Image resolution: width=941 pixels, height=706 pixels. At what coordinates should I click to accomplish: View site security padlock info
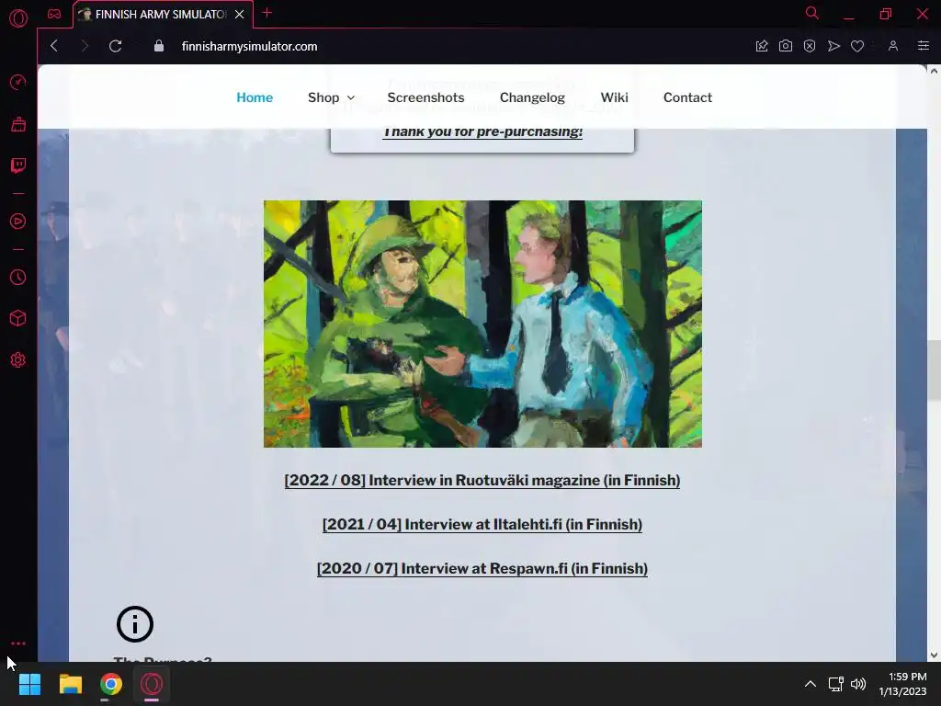158,46
